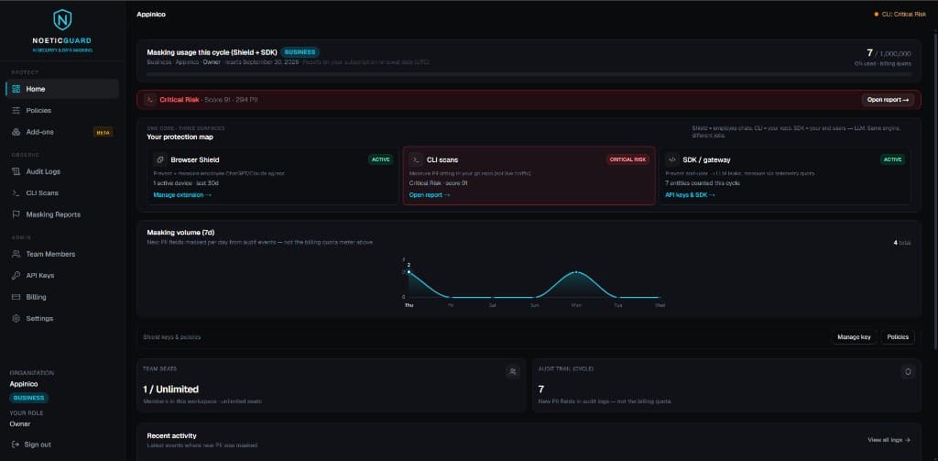Open Settings page
This screenshot has height=461, width=938.
point(62,319)
